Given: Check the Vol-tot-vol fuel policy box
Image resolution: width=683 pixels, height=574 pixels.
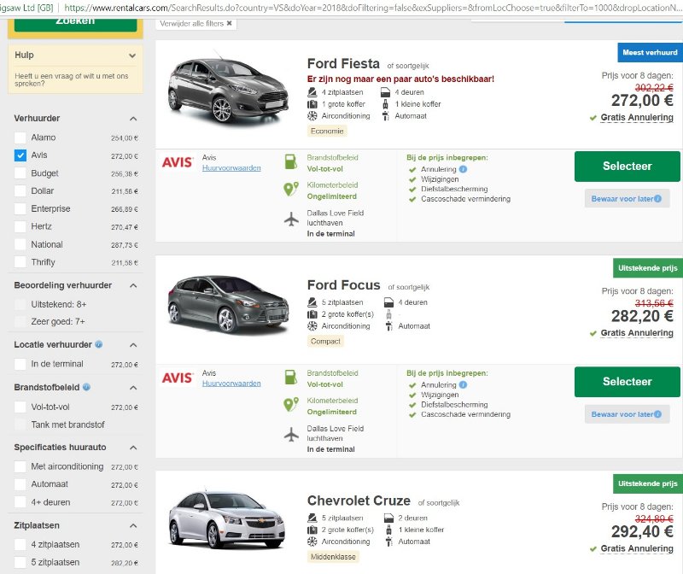Looking at the screenshot, I should click(20, 407).
